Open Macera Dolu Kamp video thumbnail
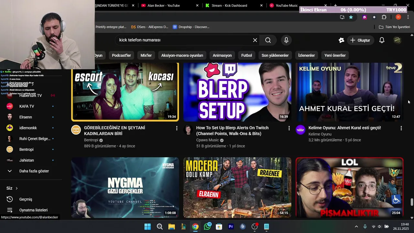414x233 pixels. point(237,187)
